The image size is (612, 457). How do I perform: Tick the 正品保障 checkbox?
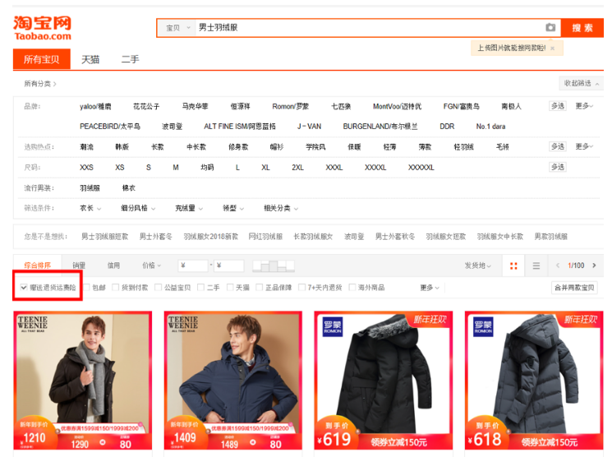[259, 287]
